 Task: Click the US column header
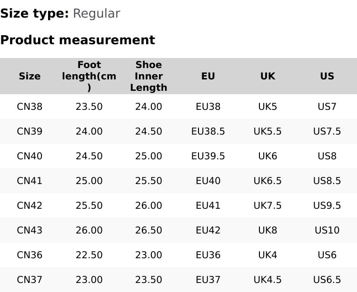click(327, 76)
